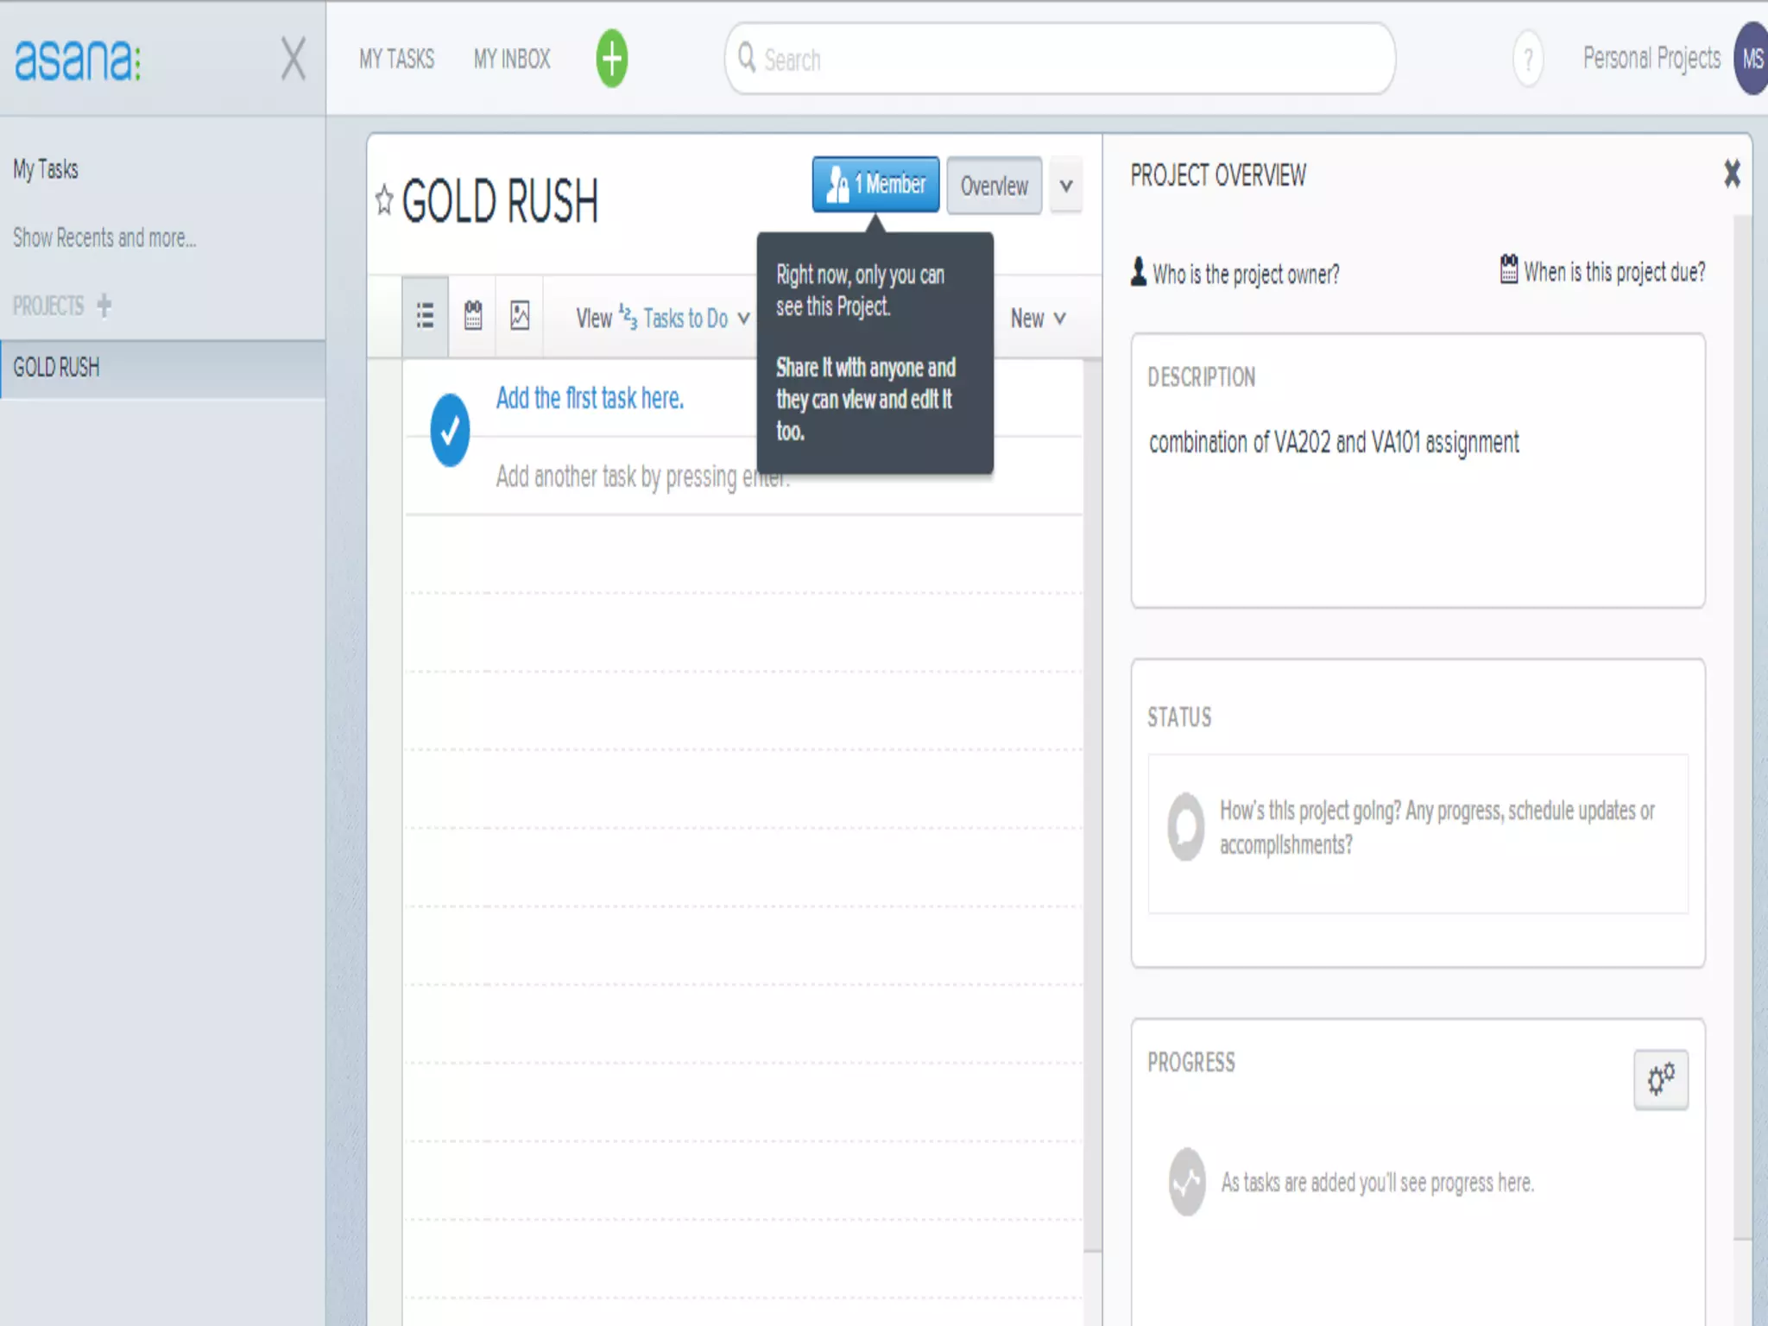
Task: Add a new project with plus icon
Action: click(x=104, y=306)
